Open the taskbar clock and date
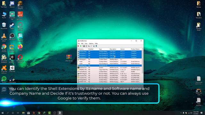 click(x=196, y=113)
